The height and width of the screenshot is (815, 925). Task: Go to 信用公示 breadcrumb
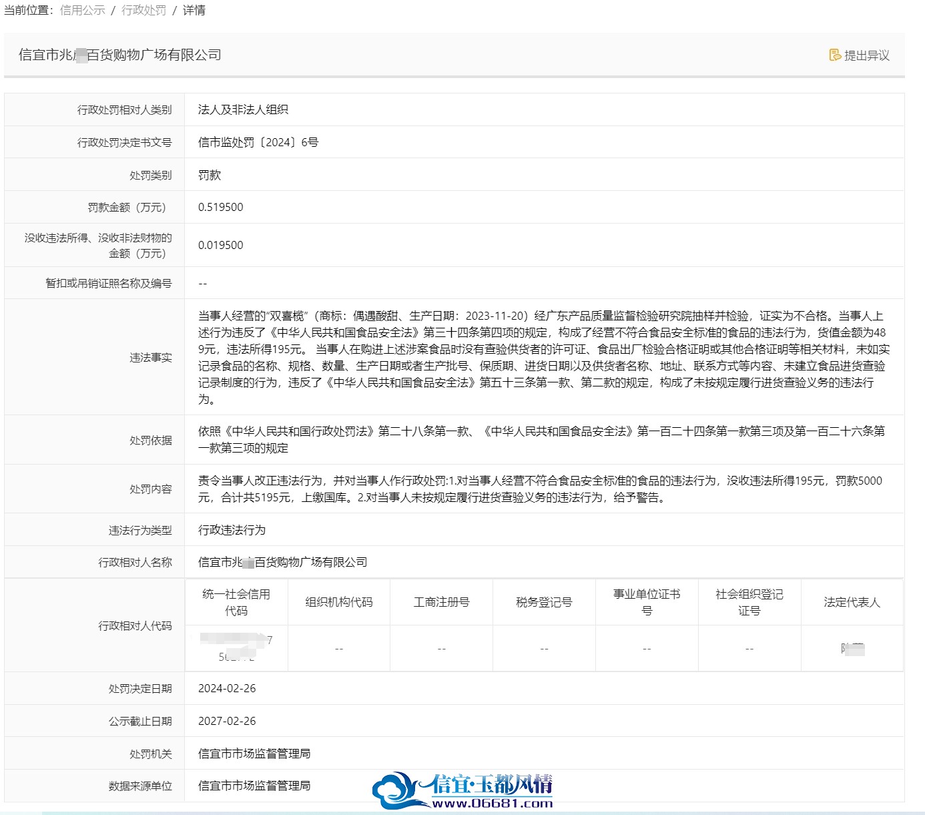tap(83, 10)
